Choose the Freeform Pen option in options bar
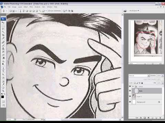Screen dimensions: 165x123 click(24, 11)
